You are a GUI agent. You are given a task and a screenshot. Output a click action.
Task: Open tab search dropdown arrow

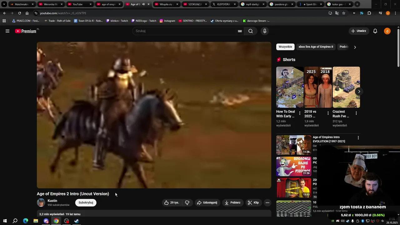tap(4, 4)
